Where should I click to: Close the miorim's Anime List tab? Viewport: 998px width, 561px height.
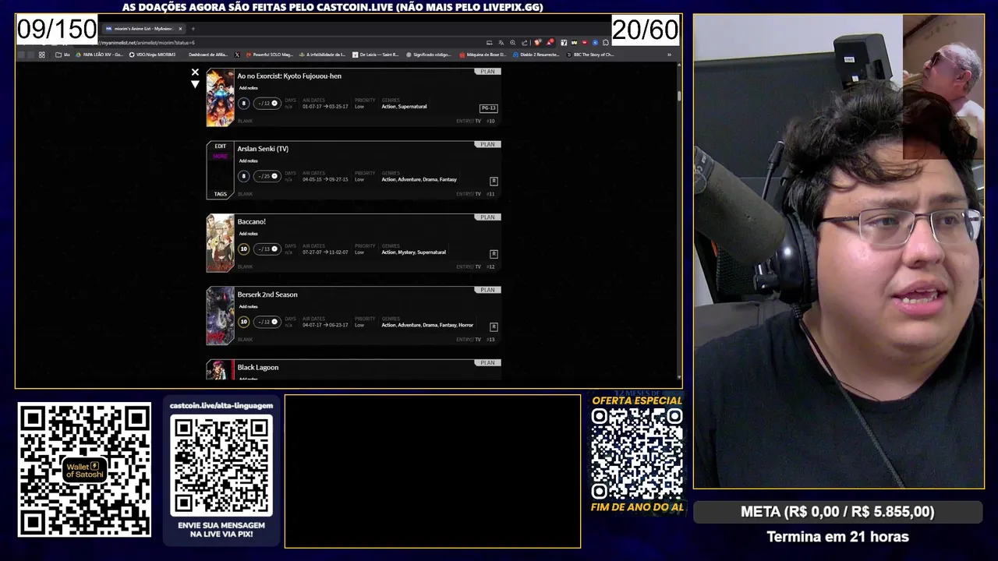pyautogui.click(x=180, y=29)
